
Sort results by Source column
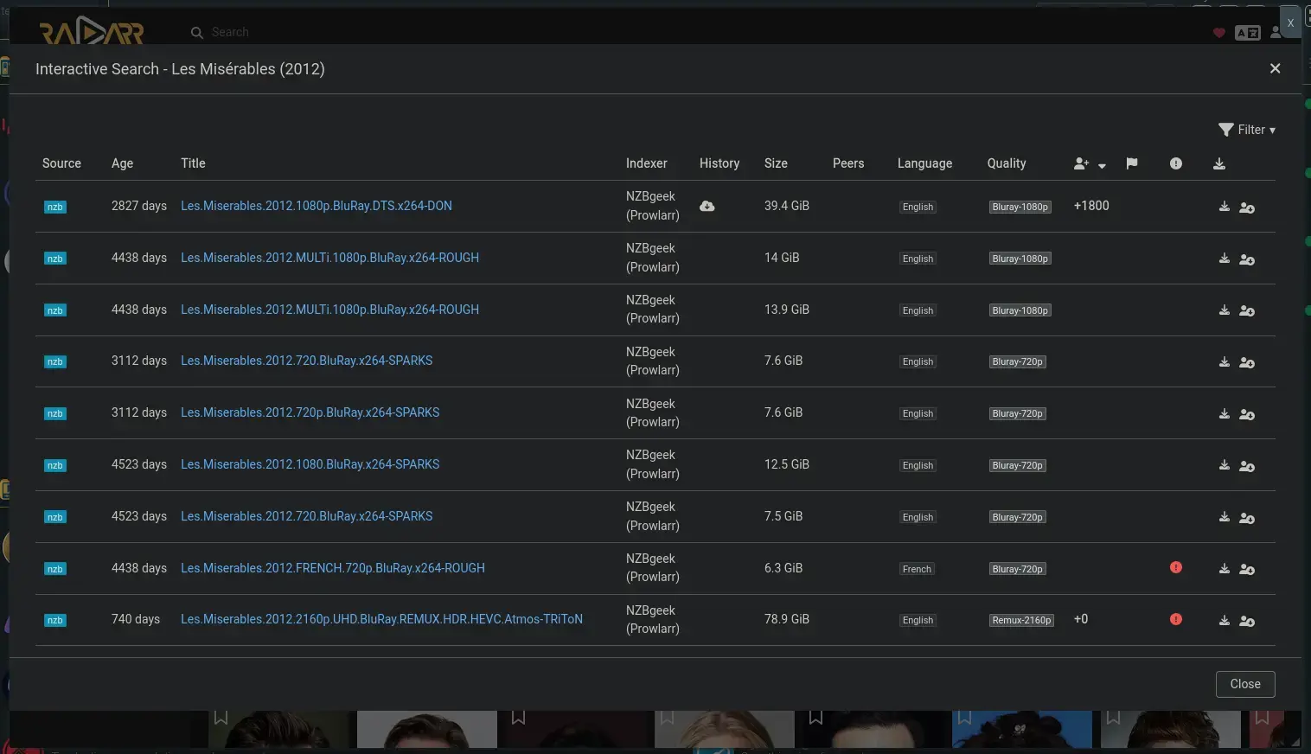coord(61,163)
